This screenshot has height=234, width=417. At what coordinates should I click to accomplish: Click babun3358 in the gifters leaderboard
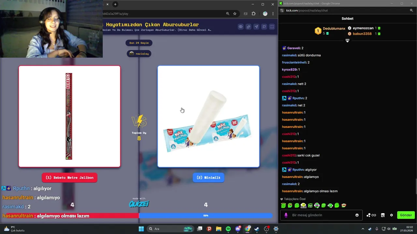(362, 34)
